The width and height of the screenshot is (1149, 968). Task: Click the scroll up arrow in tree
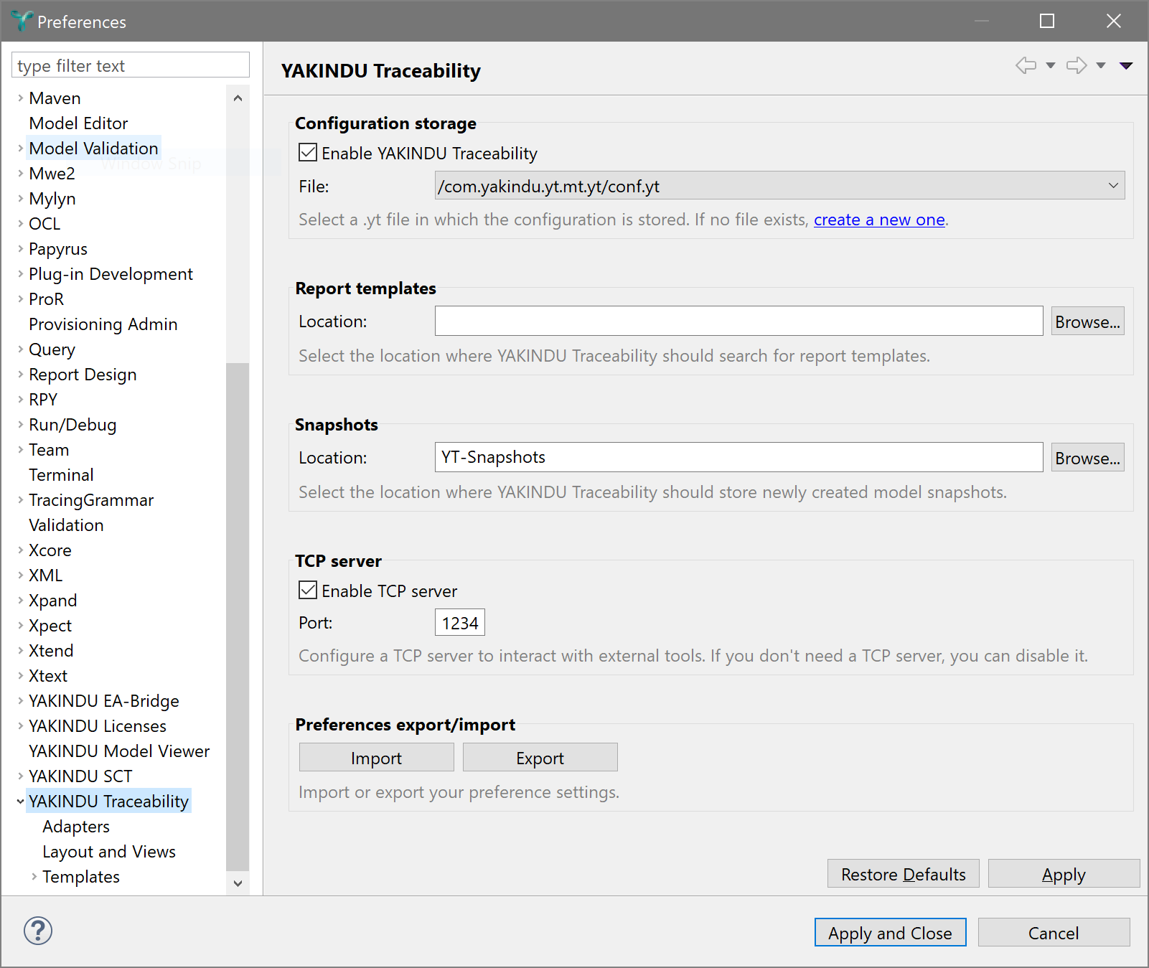pyautogui.click(x=238, y=98)
